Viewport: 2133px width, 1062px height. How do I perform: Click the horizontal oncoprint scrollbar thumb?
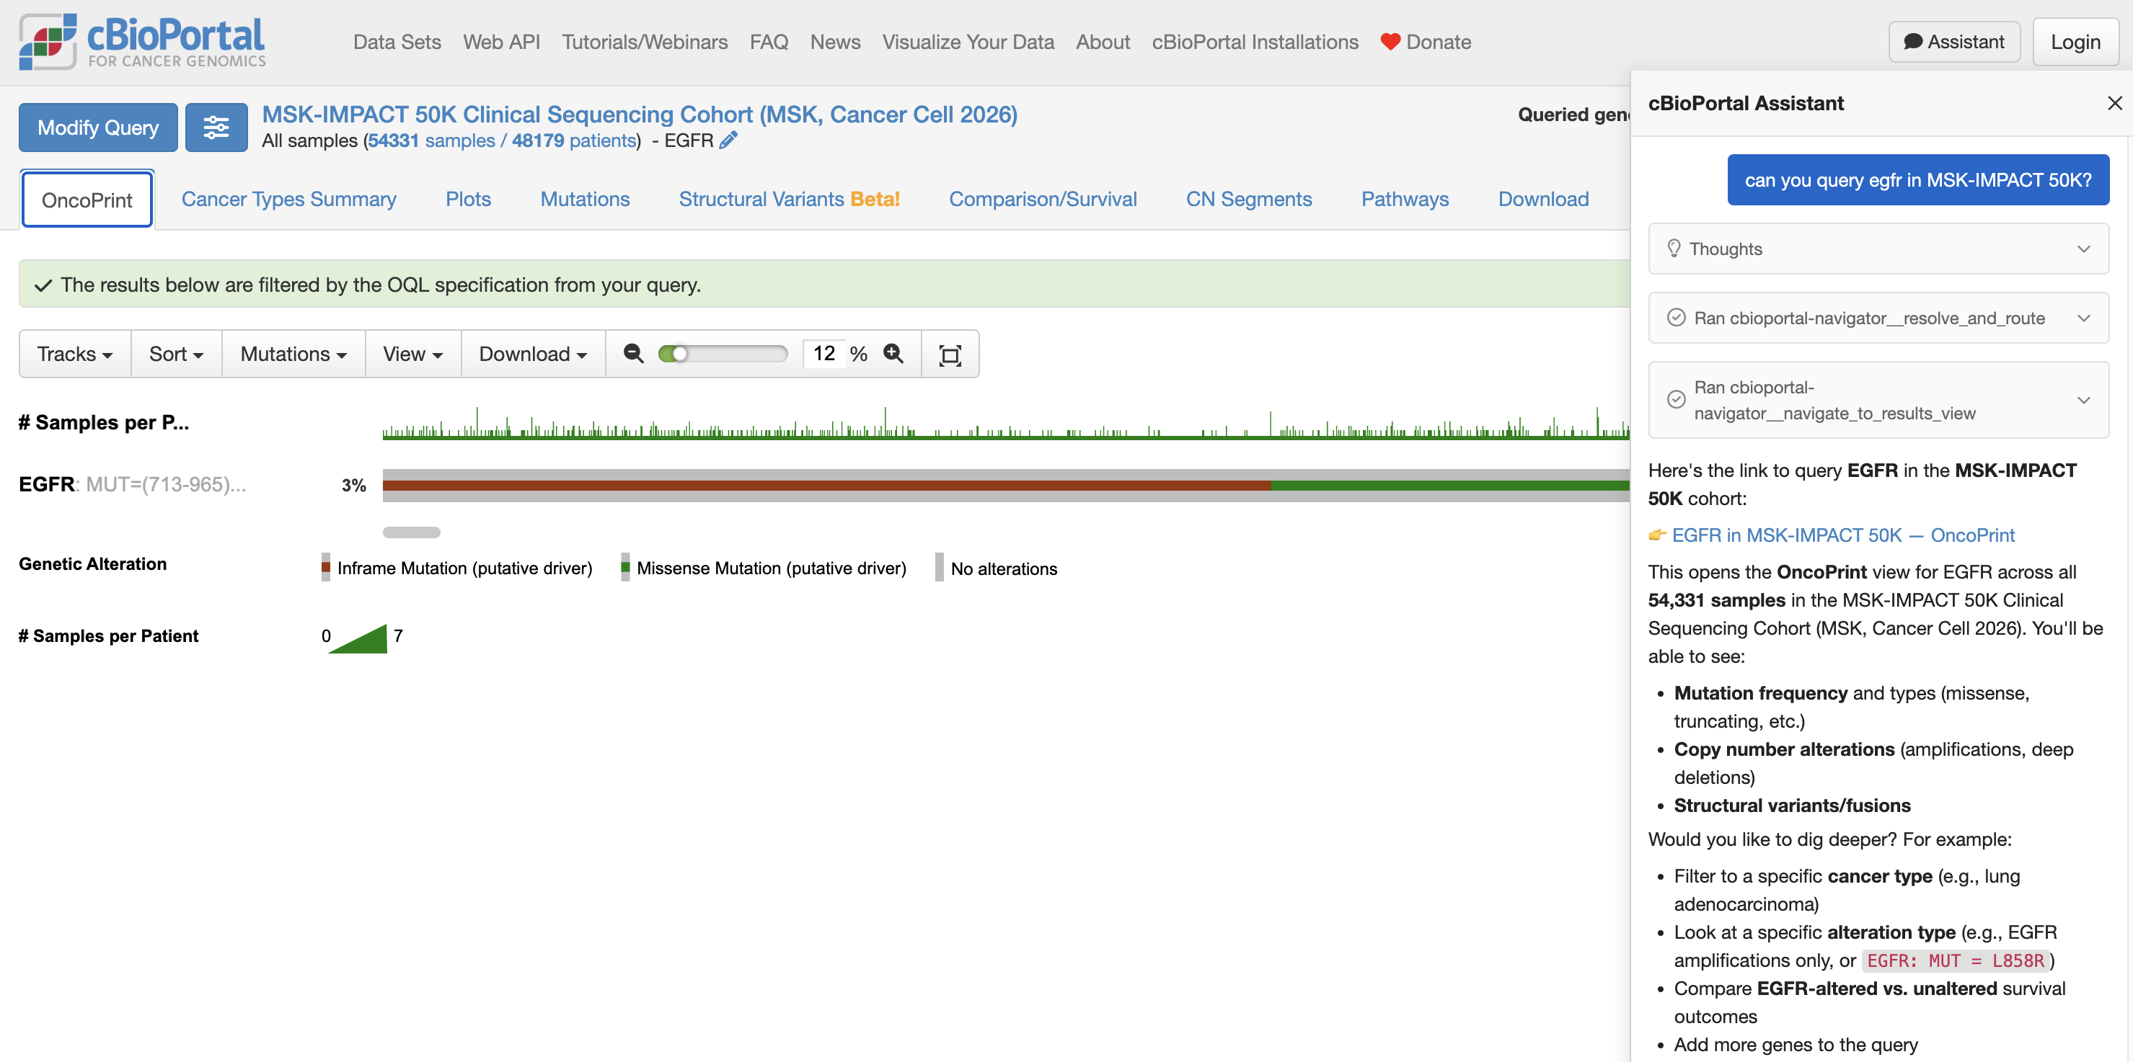tap(412, 532)
